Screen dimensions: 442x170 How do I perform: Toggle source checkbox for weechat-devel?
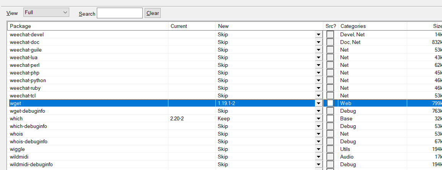coord(330,35)
